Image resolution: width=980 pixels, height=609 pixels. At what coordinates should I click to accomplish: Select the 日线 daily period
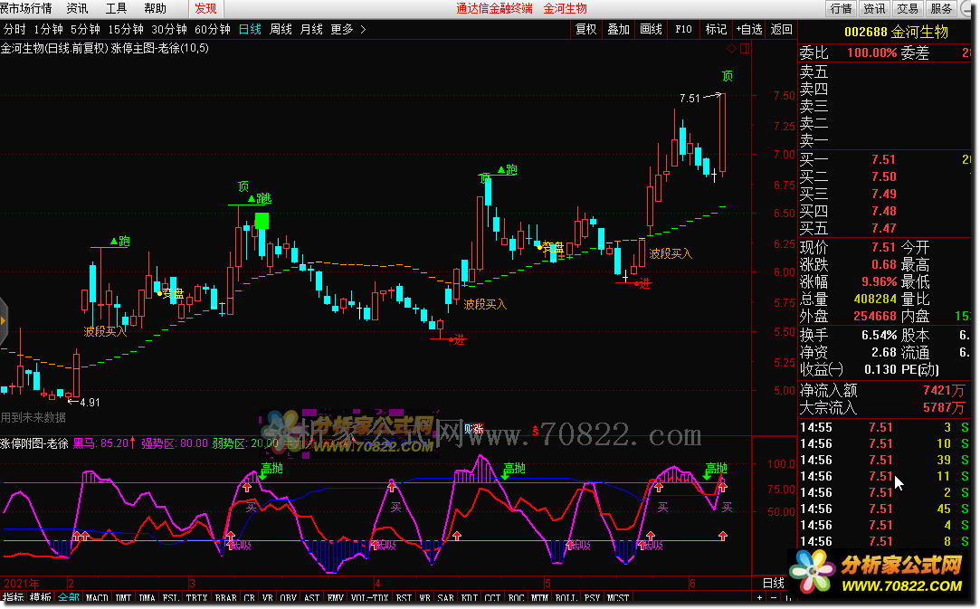(x=250, y=29)
